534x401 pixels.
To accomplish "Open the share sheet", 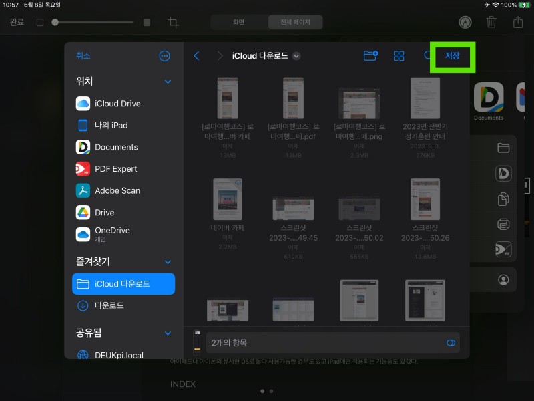I will click(517, 22).
